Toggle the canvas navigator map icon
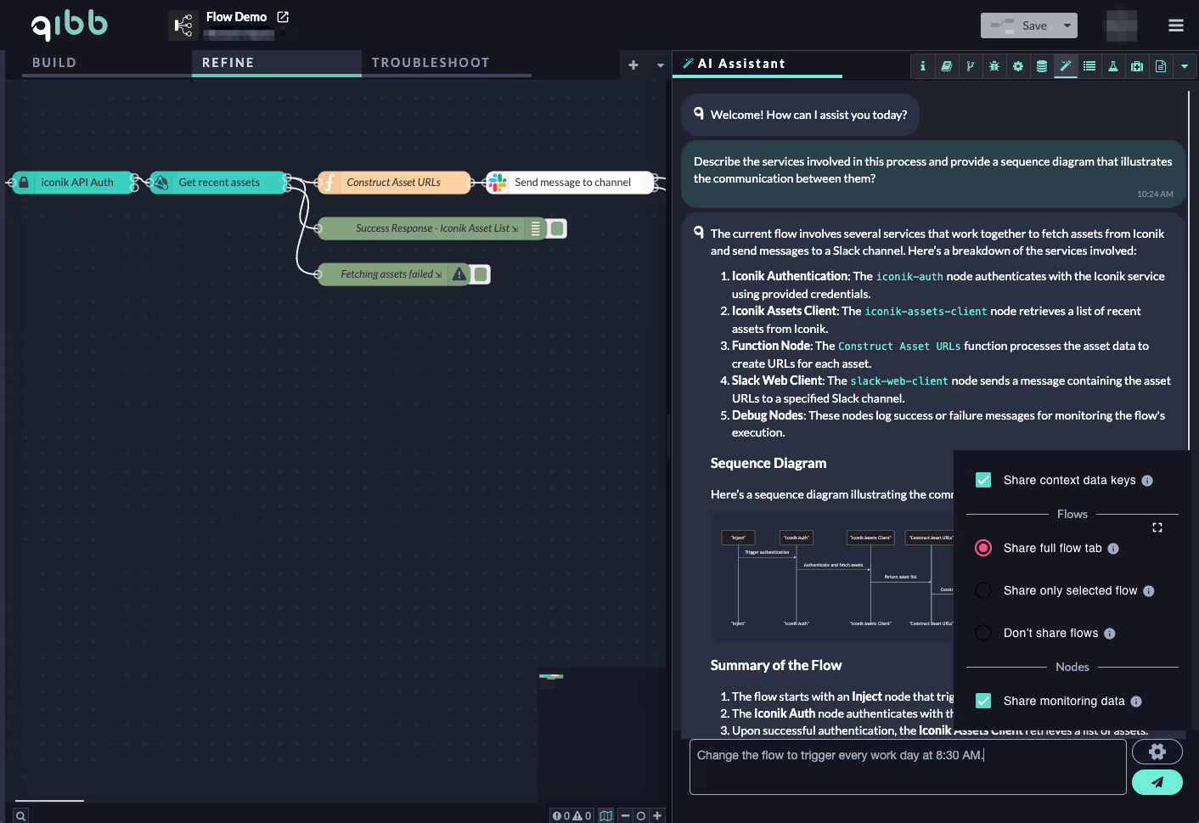 coord(605,815)
